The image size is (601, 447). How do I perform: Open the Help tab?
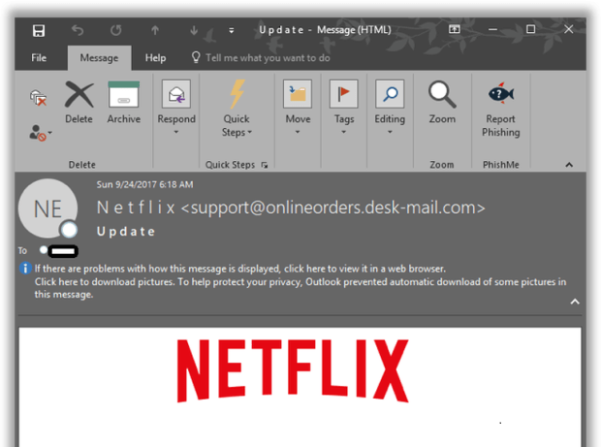click(x=155, y=58)
